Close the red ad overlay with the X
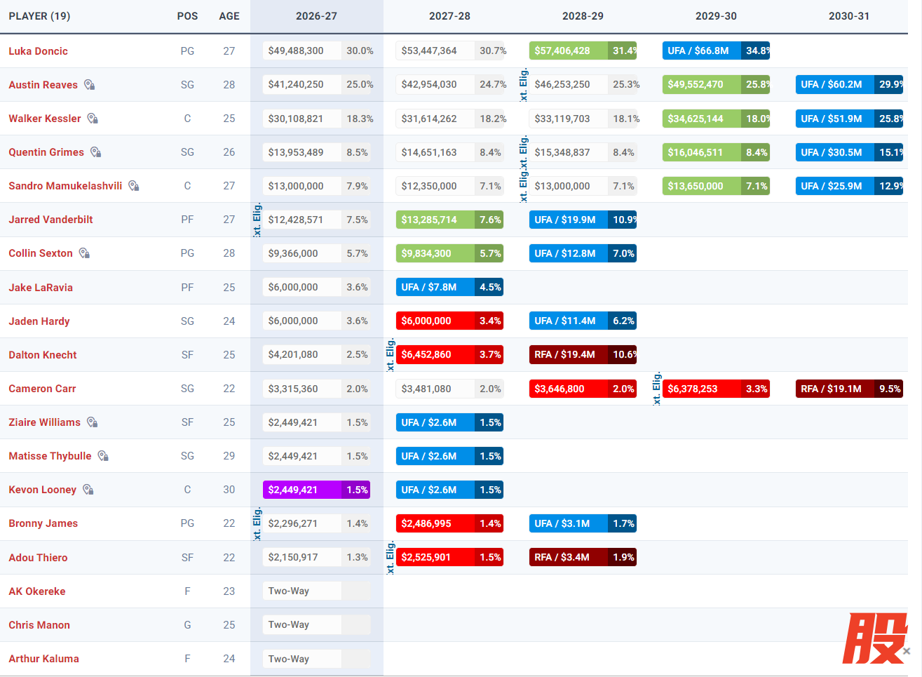922x677 pixels. tap(907, 651)
